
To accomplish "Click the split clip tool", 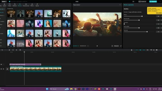I will coord(9,50).
